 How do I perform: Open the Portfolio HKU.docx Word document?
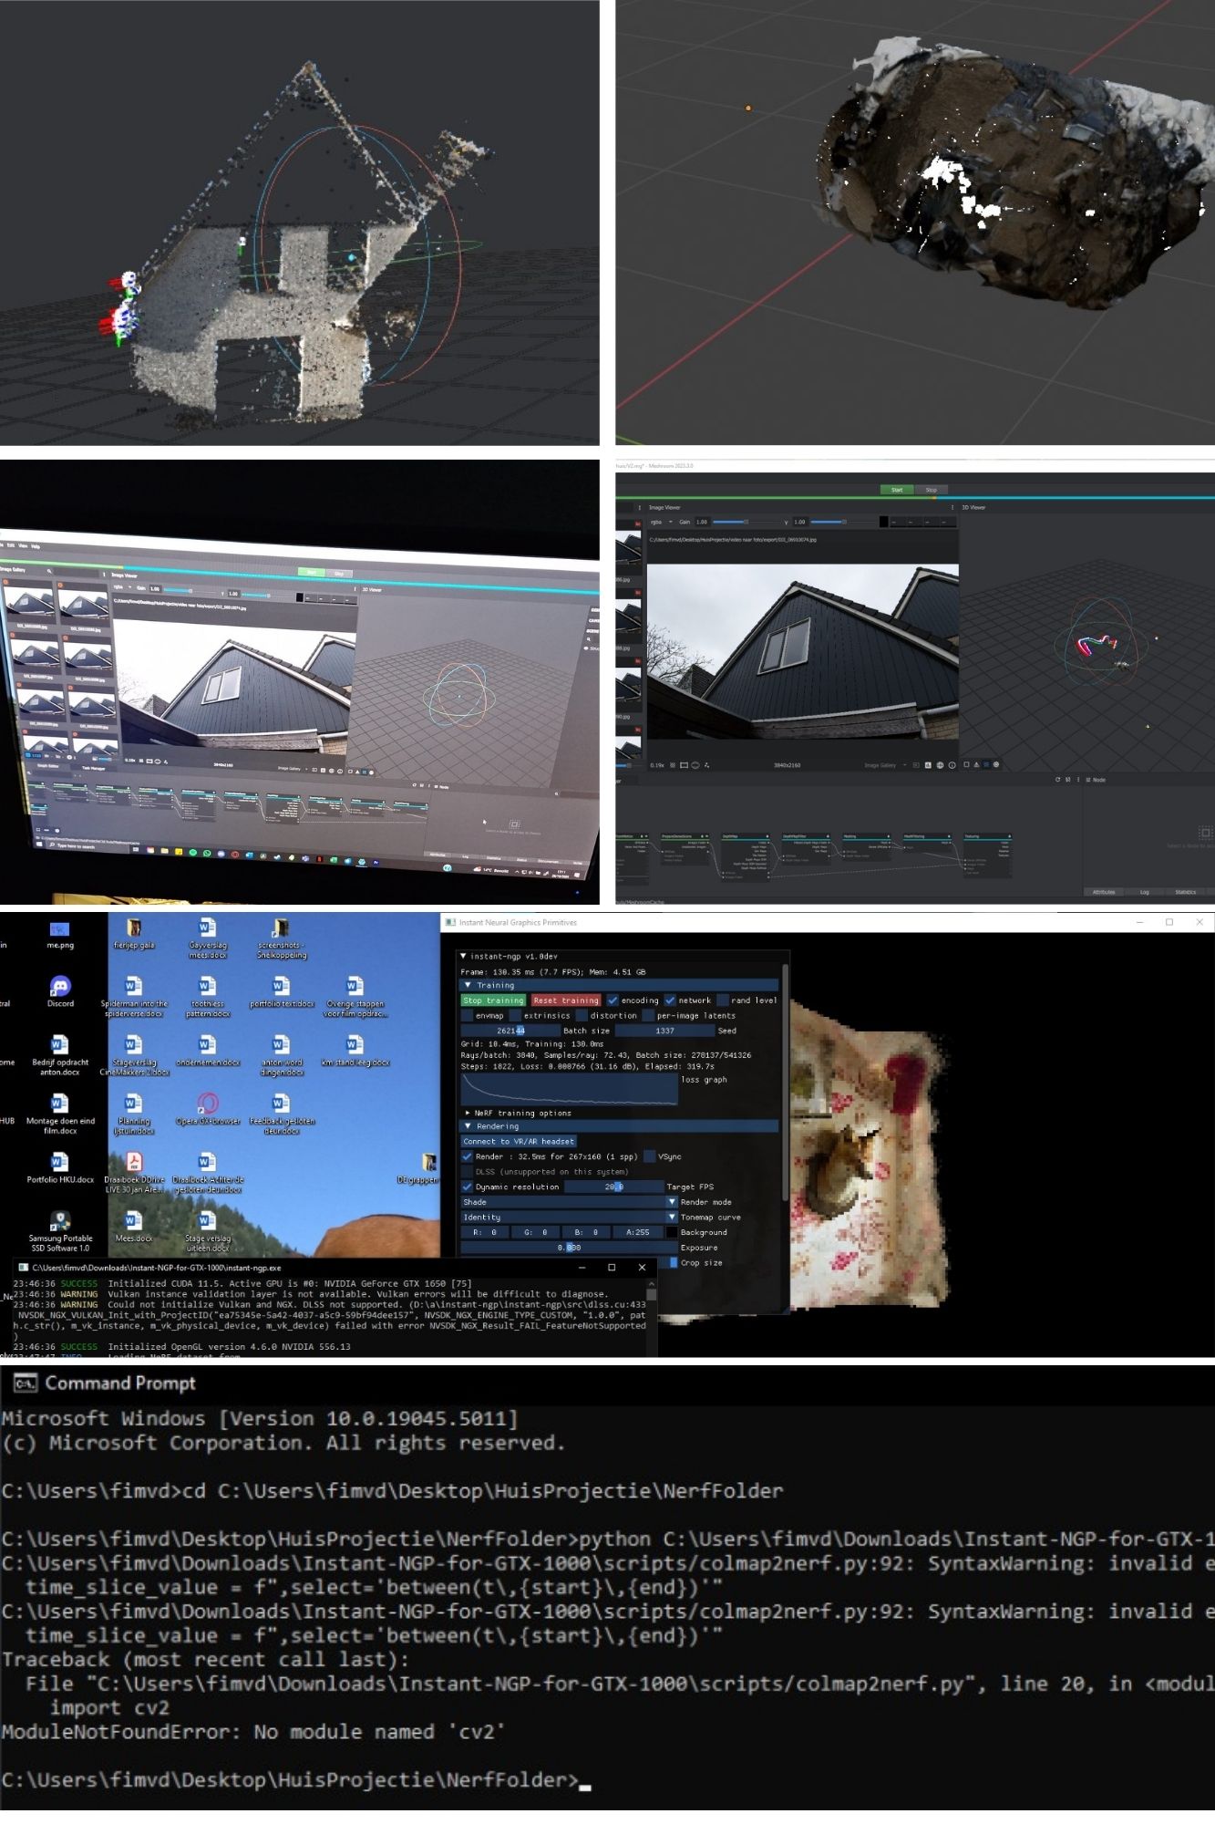pos(60,1163)
